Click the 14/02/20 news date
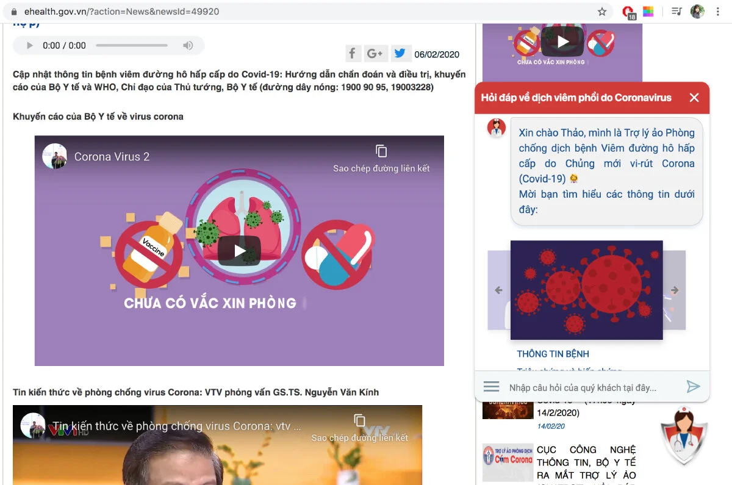 click(551, 426)
